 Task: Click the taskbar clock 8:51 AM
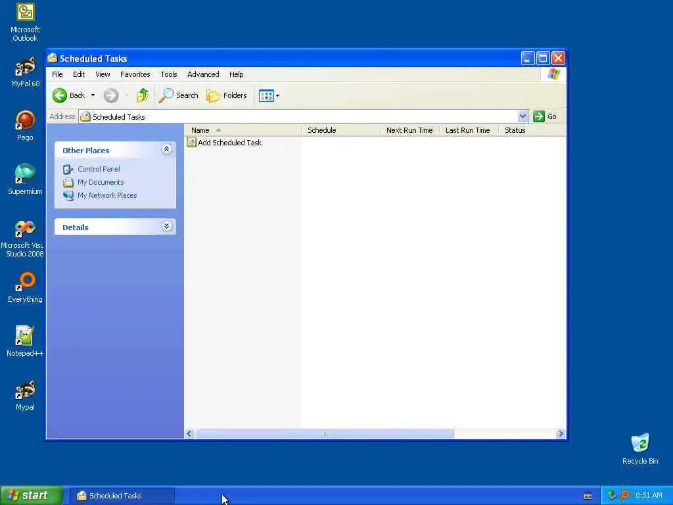[x=649, y=496]
